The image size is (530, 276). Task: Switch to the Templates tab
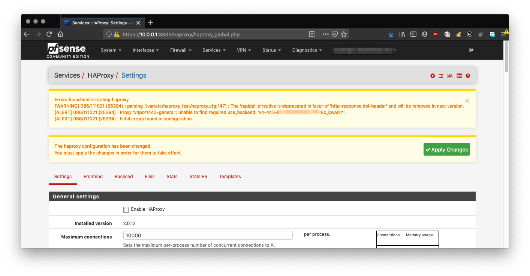coord(230,177)
